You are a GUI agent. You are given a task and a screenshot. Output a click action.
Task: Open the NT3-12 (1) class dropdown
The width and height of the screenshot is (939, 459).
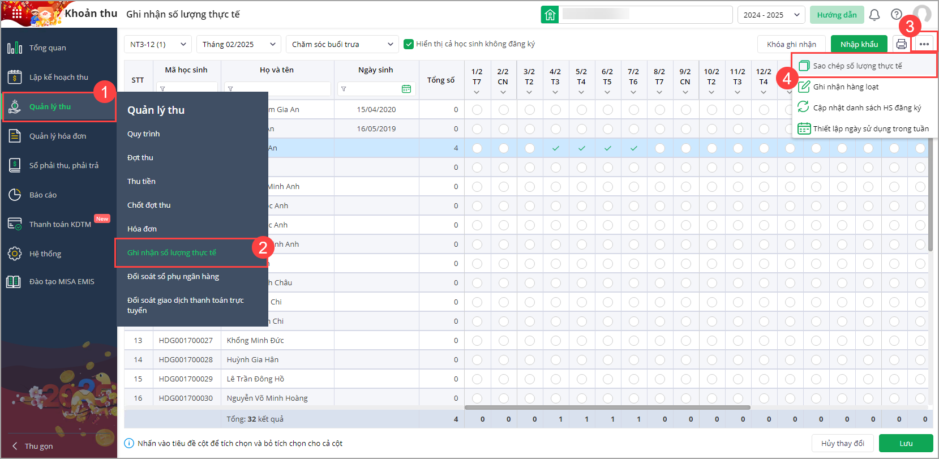pyautogui.click(x=158, y=44)
